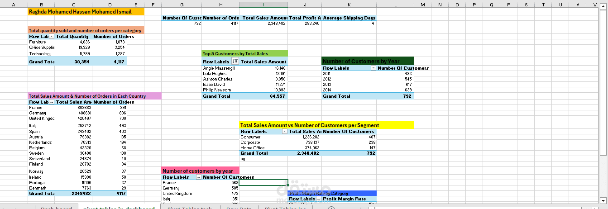Viewport: 608px width, 209px height.
Task: Select column G header
Action: point(182,5)
